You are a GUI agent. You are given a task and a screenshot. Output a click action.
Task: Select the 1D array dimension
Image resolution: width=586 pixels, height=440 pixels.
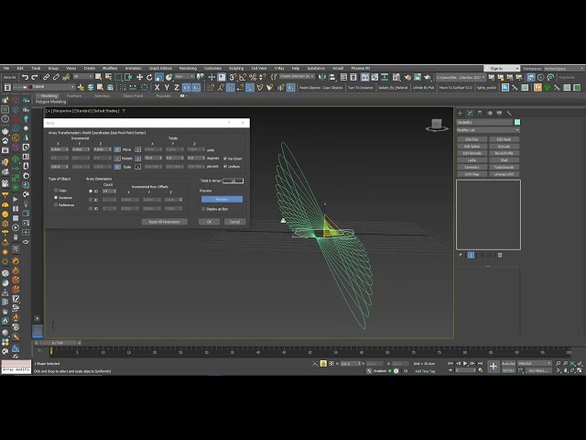(91, 192)
